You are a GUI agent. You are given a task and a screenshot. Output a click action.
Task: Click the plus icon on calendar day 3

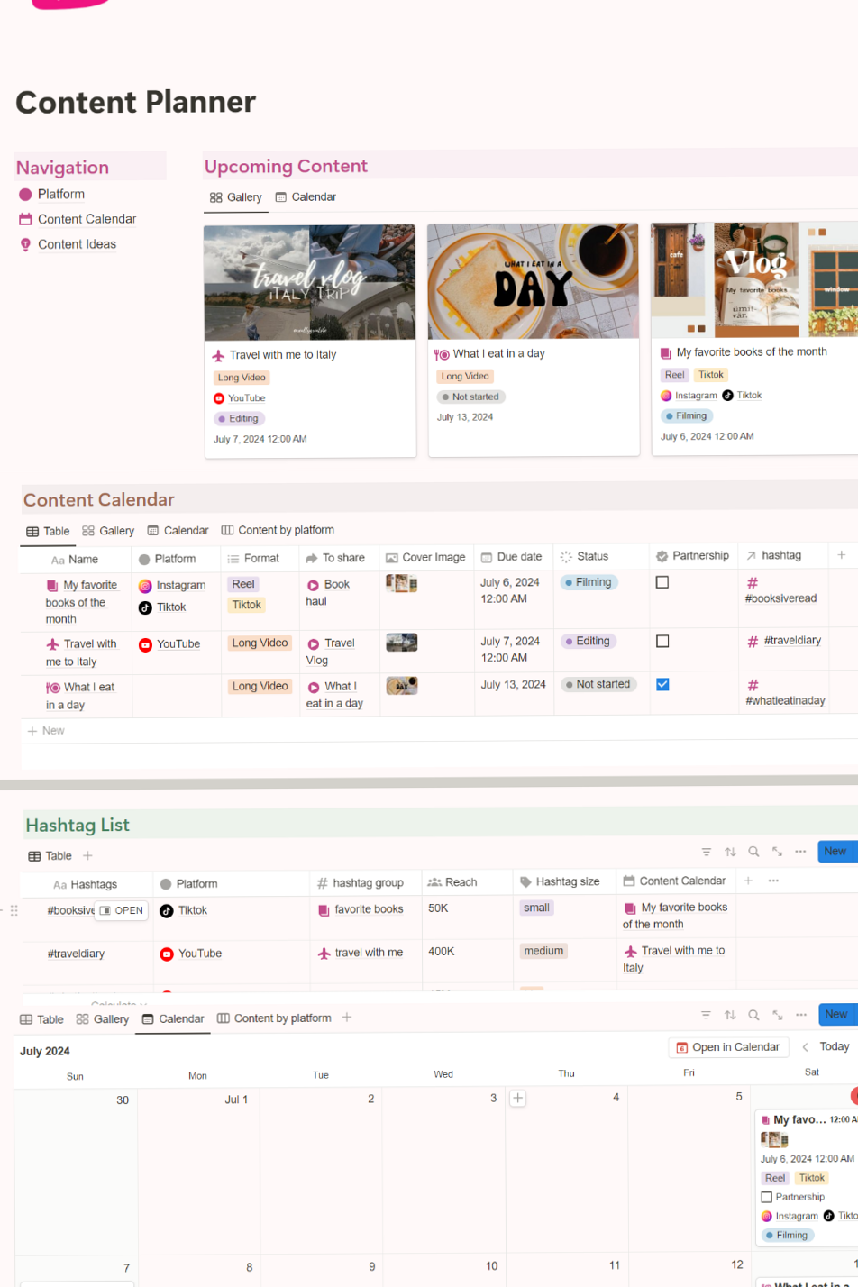tap(517, 1098)
